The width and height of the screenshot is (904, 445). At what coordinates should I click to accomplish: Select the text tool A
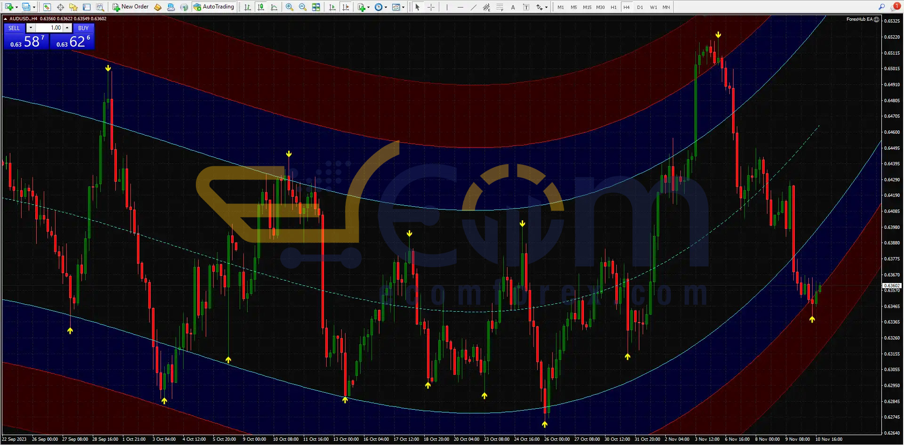(x=513, y=7)
